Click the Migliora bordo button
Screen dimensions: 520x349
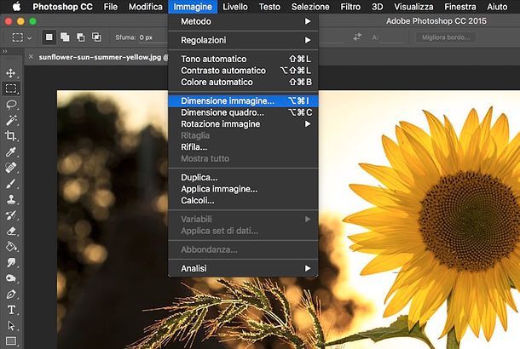click(x=446, y=37)
